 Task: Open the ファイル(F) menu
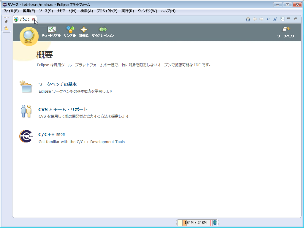[11, 11]
